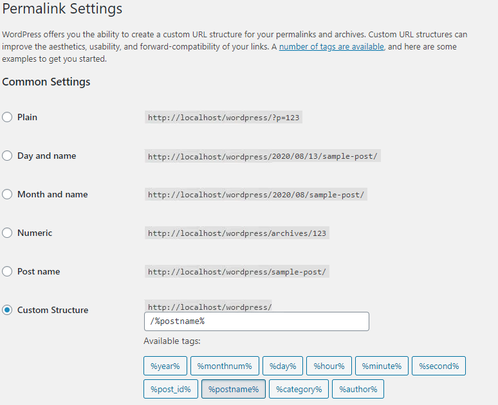Click the 'Available tags:' label
The height and width of the screenshot is (405, 498).
point(172,341)
